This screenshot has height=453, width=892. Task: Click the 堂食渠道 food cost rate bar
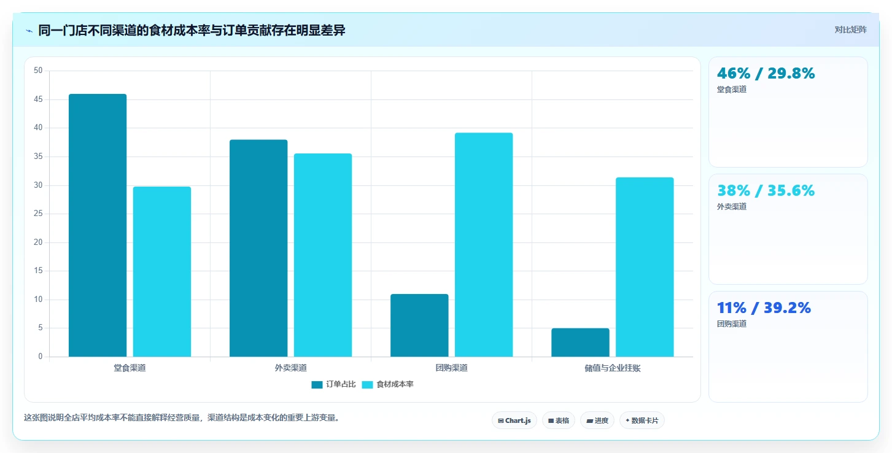tap(162, 271)
